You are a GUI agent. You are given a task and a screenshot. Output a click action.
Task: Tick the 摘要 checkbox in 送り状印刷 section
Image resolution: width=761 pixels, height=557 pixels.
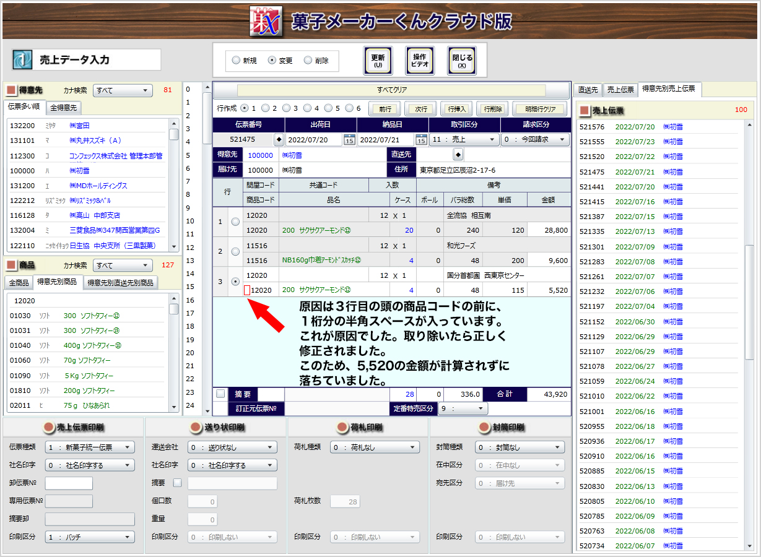tap(178, 483)
